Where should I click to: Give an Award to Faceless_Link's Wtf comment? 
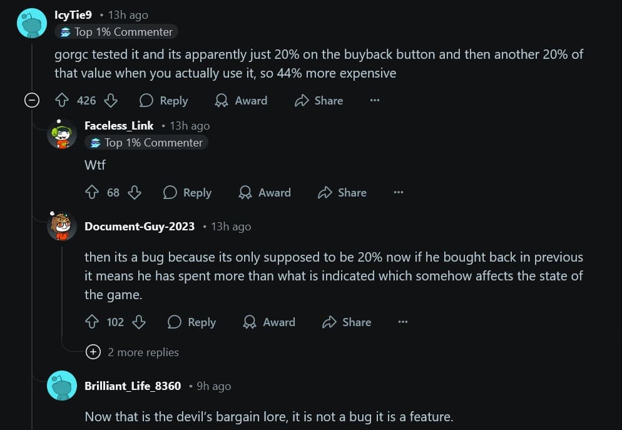[x=265, y=193]
